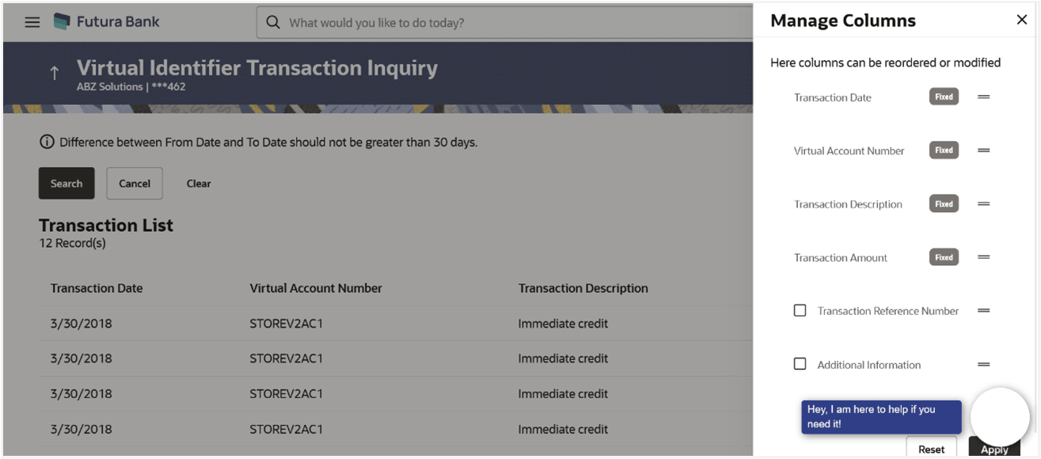Click the search magnifier icon
This screenshot has height=459, width=1041.
tap(273, 22)
